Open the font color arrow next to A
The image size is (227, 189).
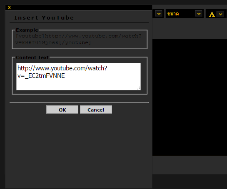[x=220, y=14]
